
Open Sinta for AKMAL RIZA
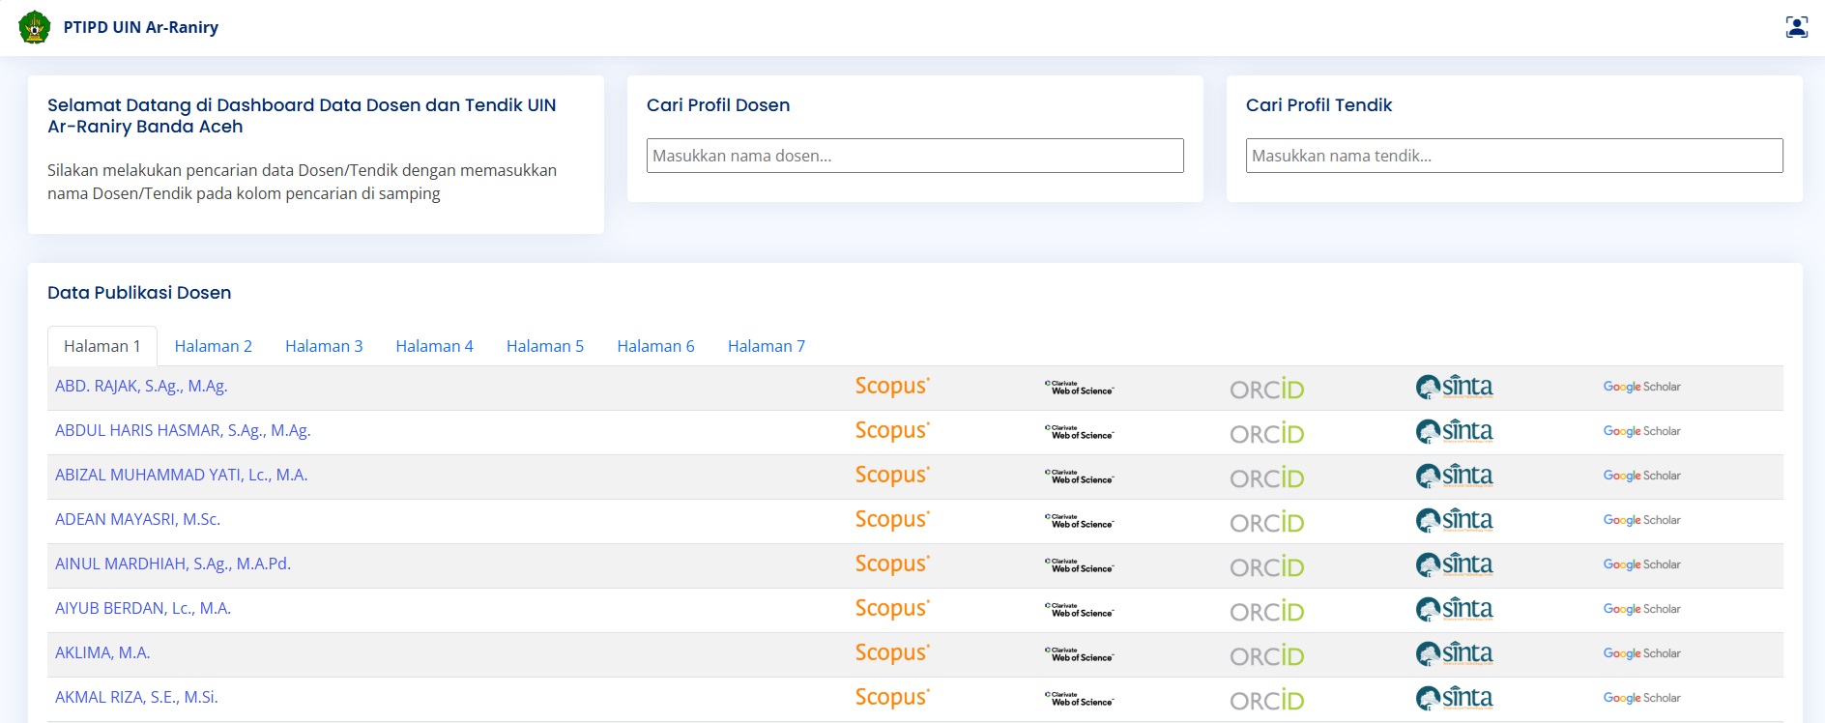click(1455, 699)
